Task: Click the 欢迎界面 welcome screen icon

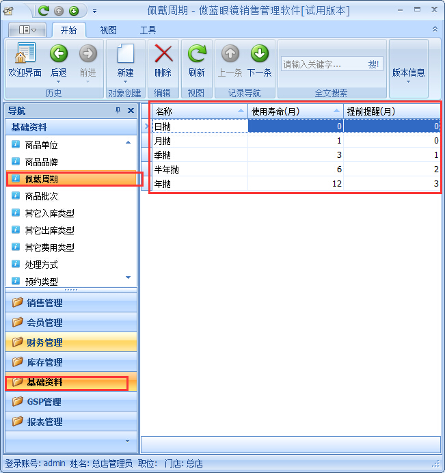Action: [x=25, y=54]
